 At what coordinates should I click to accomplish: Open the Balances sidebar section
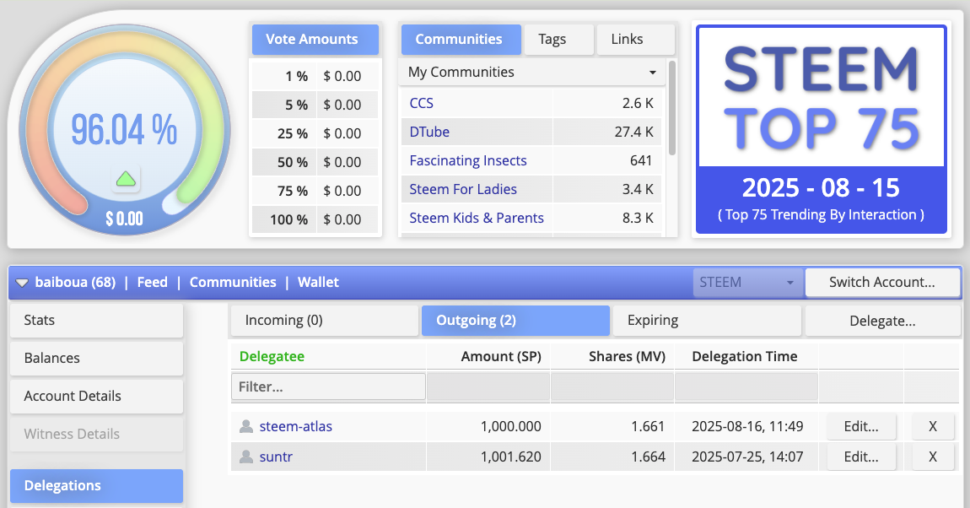click(96, 359)
